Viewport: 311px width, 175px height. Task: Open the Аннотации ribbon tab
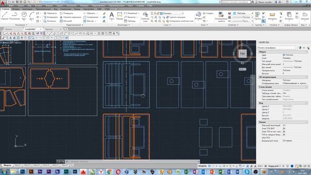pyautogui.click(x=27, y=9)
